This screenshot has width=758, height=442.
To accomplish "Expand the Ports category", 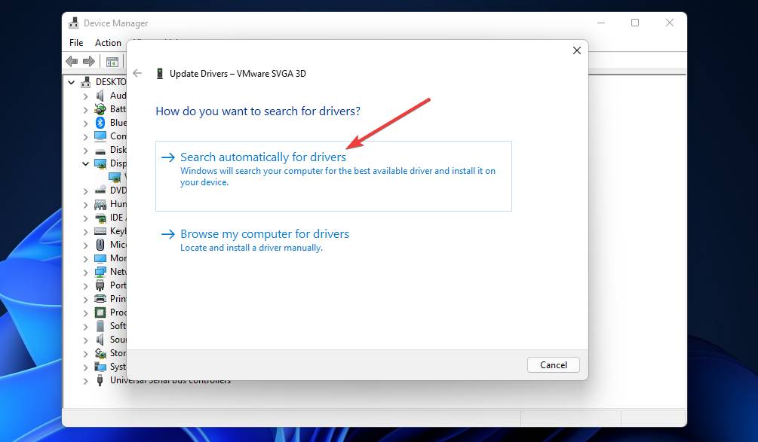I will (x=85, y=285).
